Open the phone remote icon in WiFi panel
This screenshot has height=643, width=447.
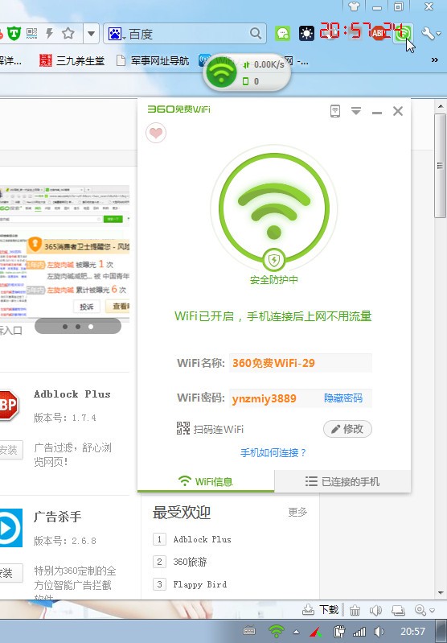click(335, 111)
